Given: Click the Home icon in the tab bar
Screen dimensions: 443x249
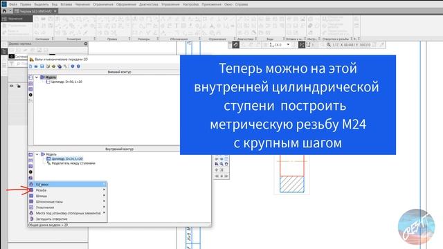Looking at the screenshot, I should [x=4, y=11].
